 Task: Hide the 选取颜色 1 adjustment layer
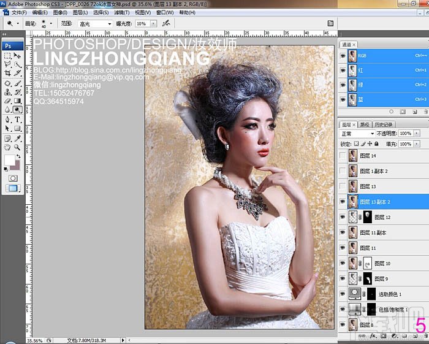tap(343, 294)
